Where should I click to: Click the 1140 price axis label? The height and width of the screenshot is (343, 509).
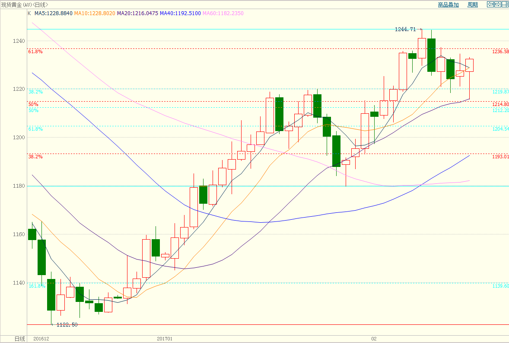pyautogui.click(x=19, y=282)
